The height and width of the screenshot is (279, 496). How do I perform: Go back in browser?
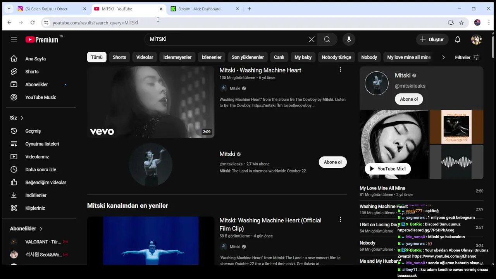[9, 22]
